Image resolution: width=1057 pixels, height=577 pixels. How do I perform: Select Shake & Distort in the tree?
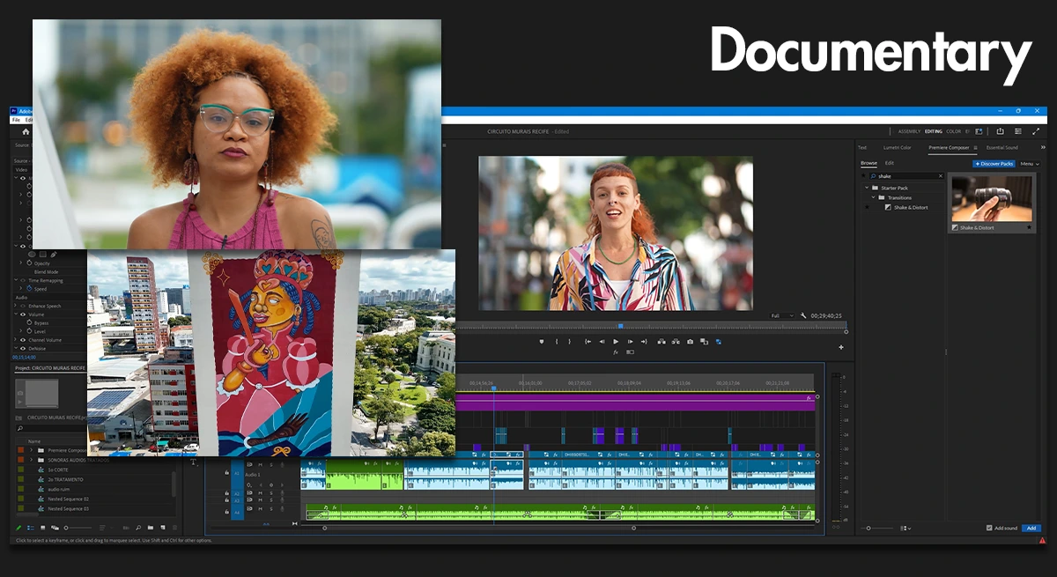coord(911,207)
